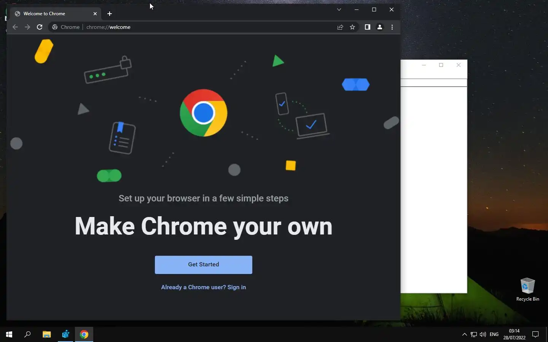This screenshot has height=342, width=548.
Task: Open the blue gear app on the taskbar
Action: [65, 334]
